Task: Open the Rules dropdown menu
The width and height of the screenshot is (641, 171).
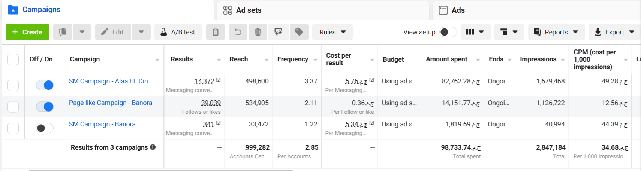Action: tap(332, 32)
